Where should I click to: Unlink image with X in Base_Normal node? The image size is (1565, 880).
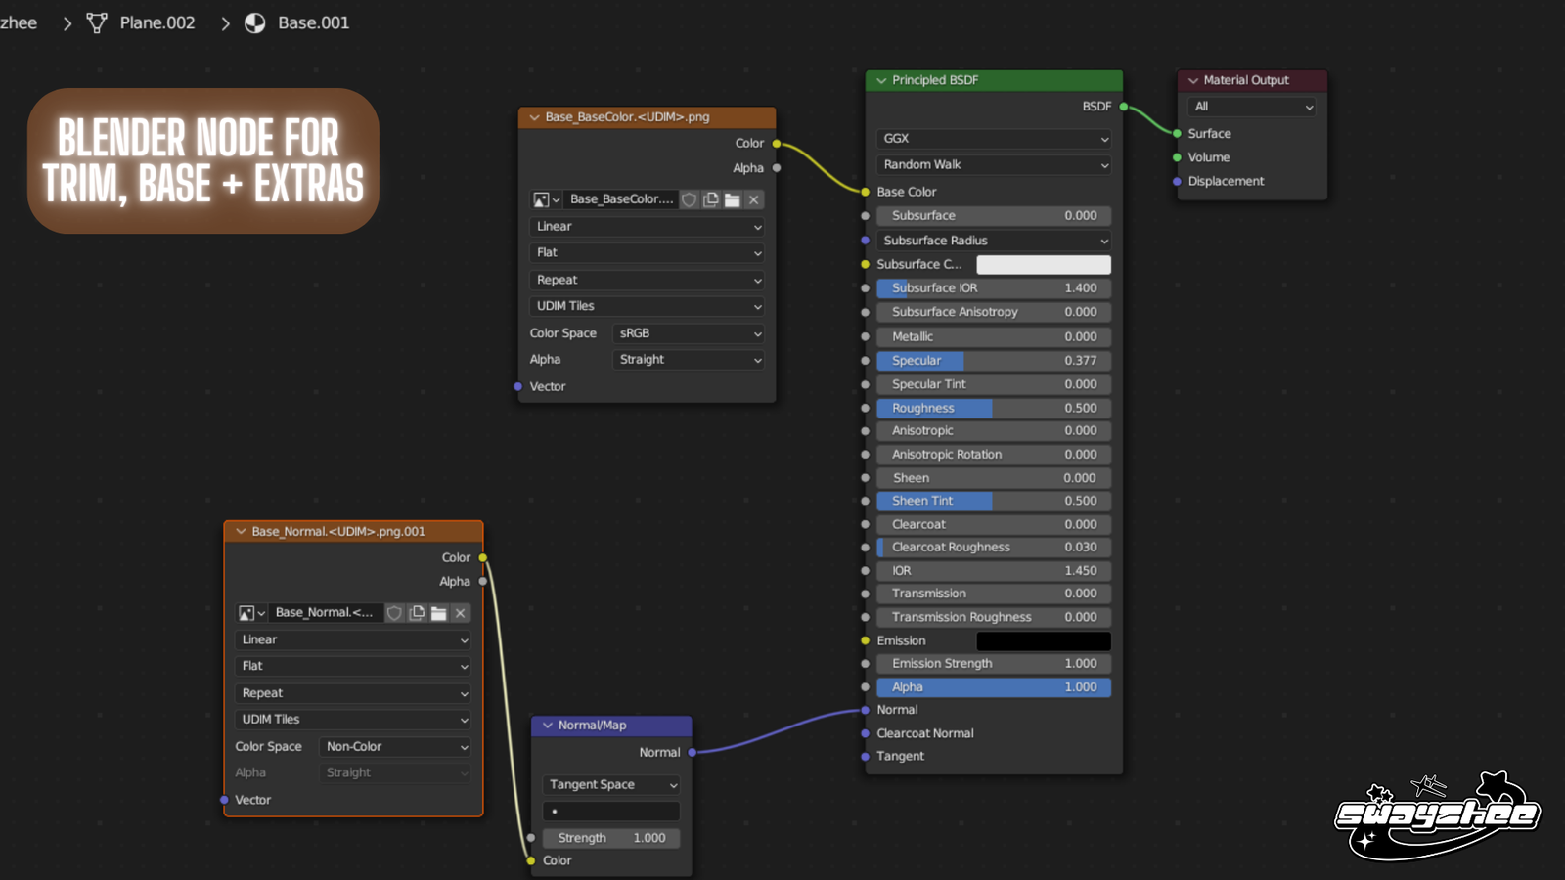[x=460, y=613]
